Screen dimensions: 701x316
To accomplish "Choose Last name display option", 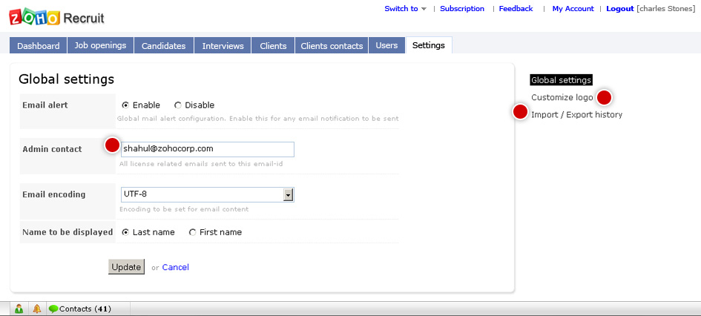I will 125,232.
